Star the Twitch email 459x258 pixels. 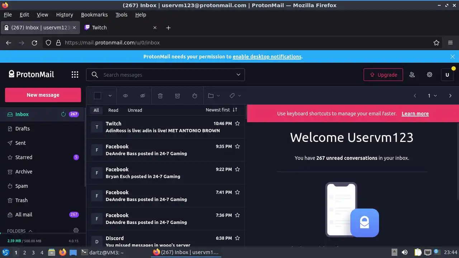(x=237, y=123)
